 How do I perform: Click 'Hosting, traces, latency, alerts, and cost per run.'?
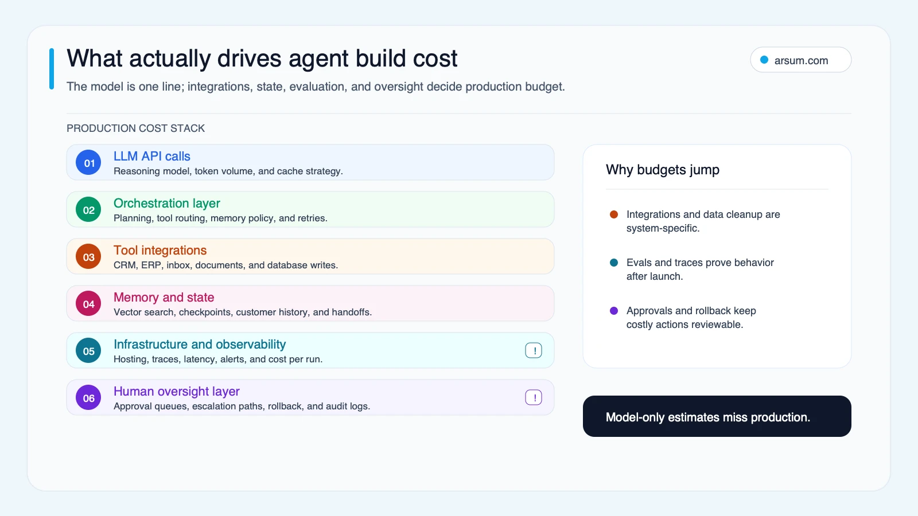(218, 359)
